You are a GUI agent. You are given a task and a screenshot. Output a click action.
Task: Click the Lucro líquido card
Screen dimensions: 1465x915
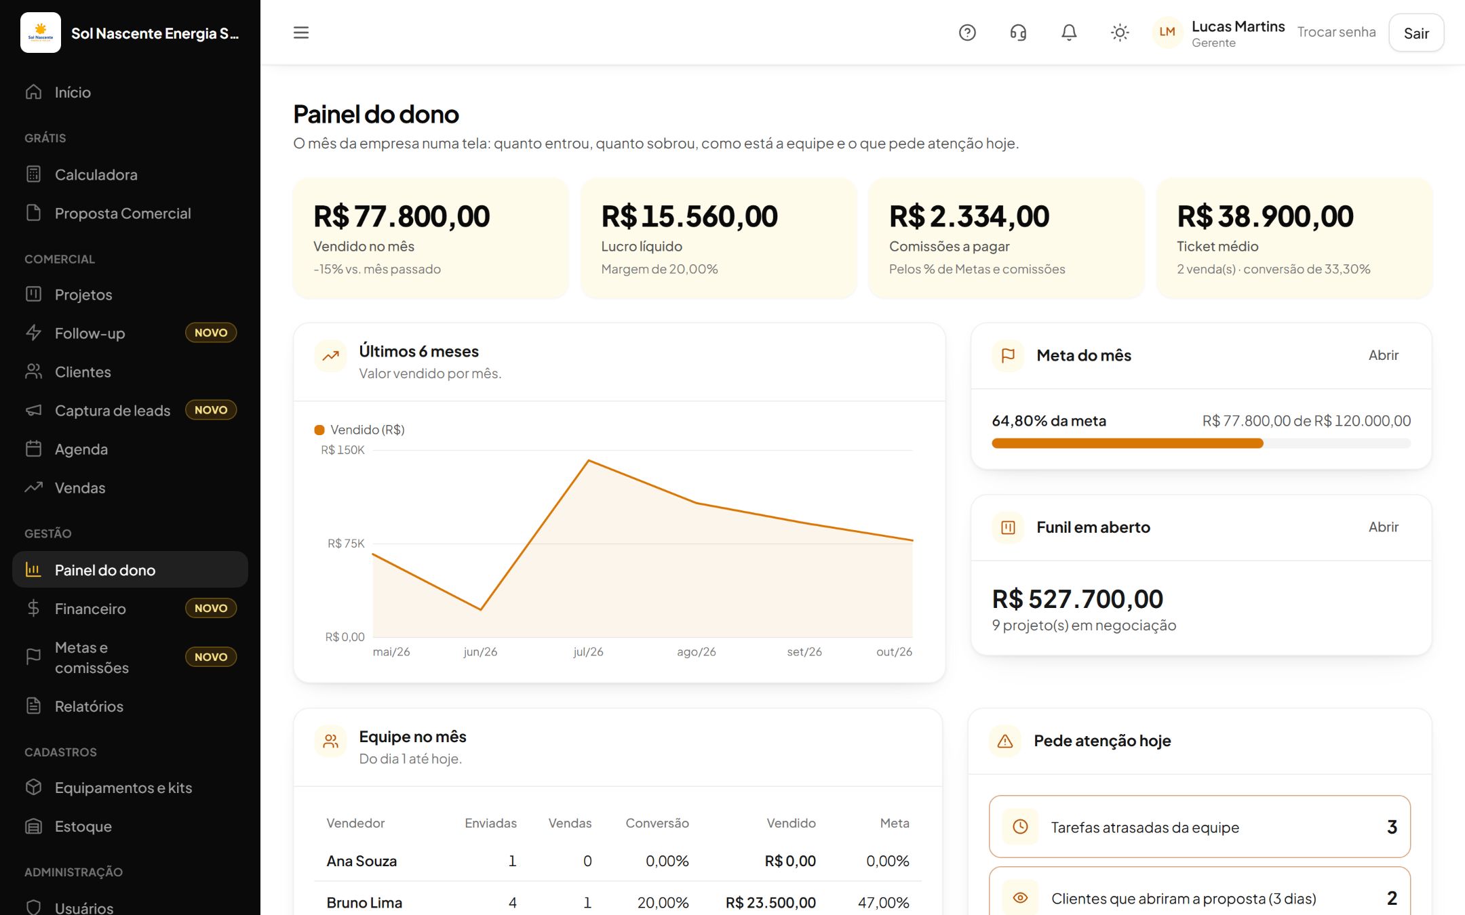coord(719,239)
